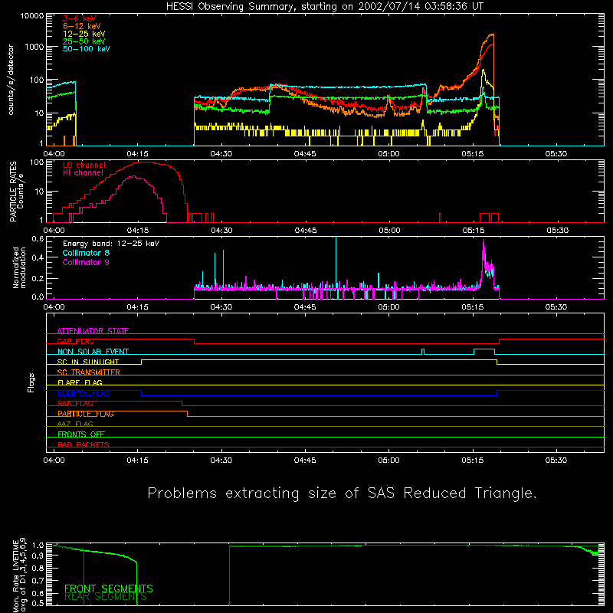Click the ATTENUATOR STATE flag label
This screenshot has height=613, width=613.
[93, 331]
